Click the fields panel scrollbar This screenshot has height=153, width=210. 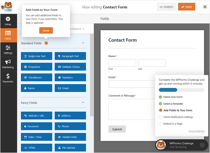pyautogui.click(x=92, y=75)
